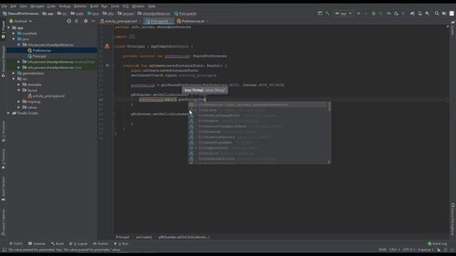
Task: Click the SDK Manager icon
Action: [x=427, y=14]
